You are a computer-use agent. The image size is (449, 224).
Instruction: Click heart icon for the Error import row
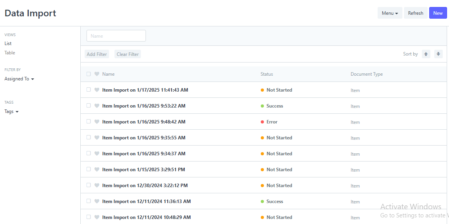pos(97,122)
